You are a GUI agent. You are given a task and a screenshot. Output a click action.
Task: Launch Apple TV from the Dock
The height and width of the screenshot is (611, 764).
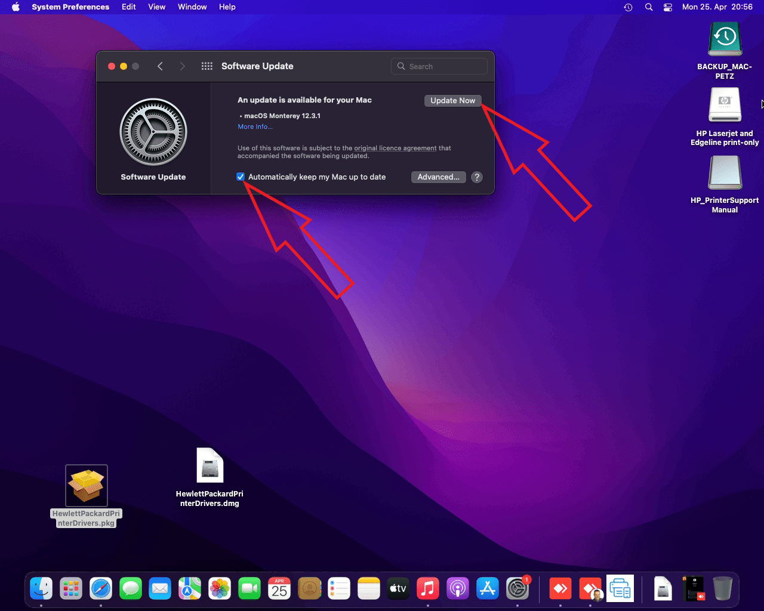click(x=398, y=589)
